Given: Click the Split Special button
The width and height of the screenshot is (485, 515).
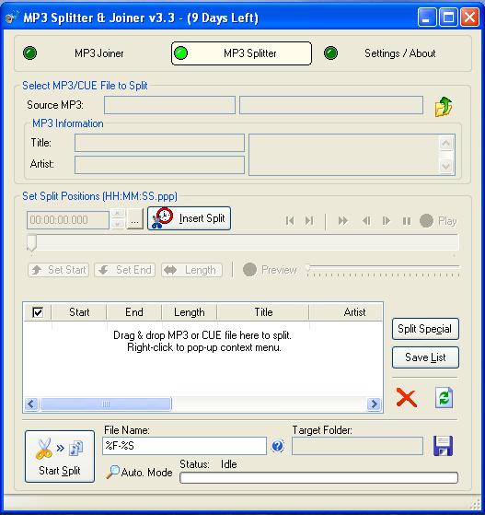Looking at the screenshot, I should (x=425, y=329).
